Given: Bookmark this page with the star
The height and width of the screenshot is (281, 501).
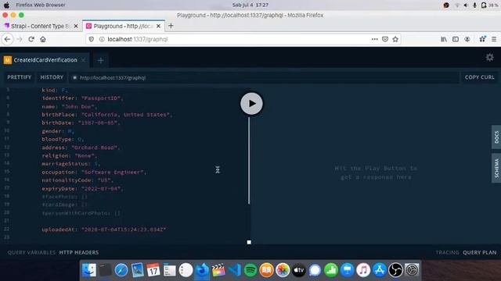Looking at the screenshot, I should click(x=395, y=39).
